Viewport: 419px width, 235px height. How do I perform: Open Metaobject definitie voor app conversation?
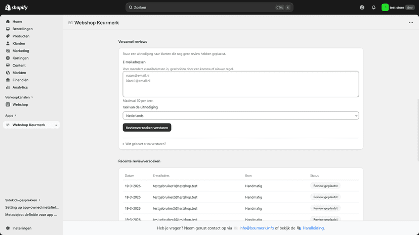(x=31, y=214)
